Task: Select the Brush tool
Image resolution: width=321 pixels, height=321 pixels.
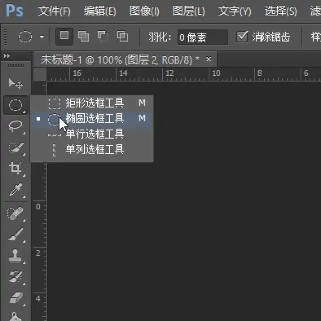Action: [x=15, y=235]
